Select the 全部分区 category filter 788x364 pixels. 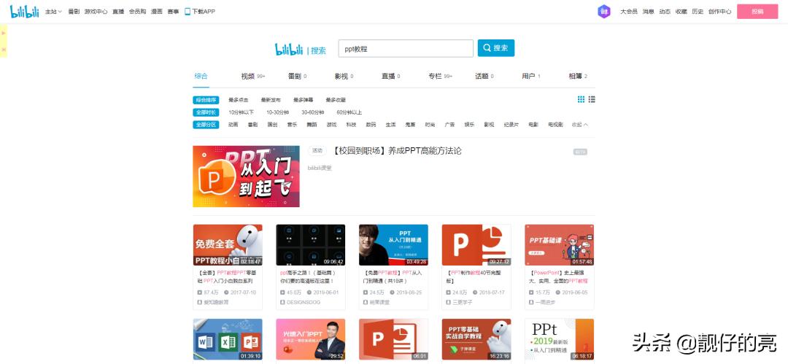(x=206, y=125)
